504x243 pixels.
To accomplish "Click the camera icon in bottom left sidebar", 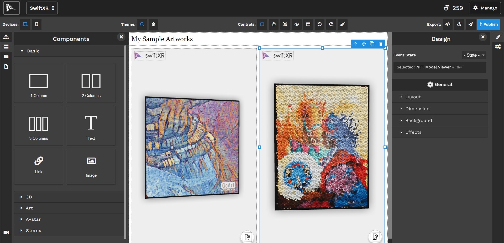I will 6,232.
